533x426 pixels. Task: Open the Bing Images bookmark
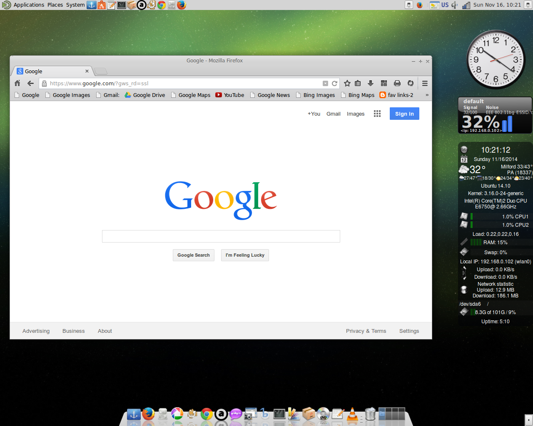(315, 95)
